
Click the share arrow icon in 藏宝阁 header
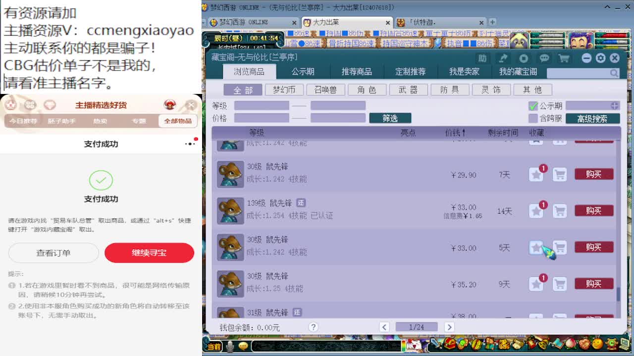(x=503, y=58)
